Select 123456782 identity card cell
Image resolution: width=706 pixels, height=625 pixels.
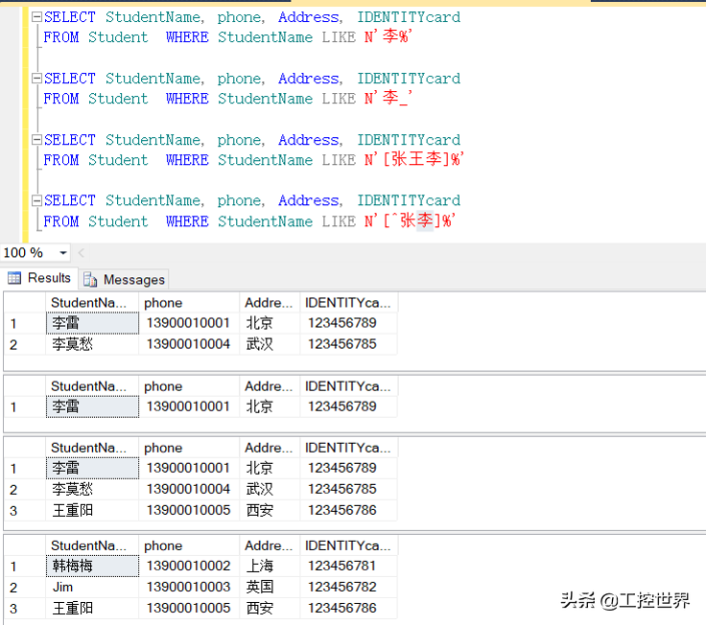[x=348, y=588]
